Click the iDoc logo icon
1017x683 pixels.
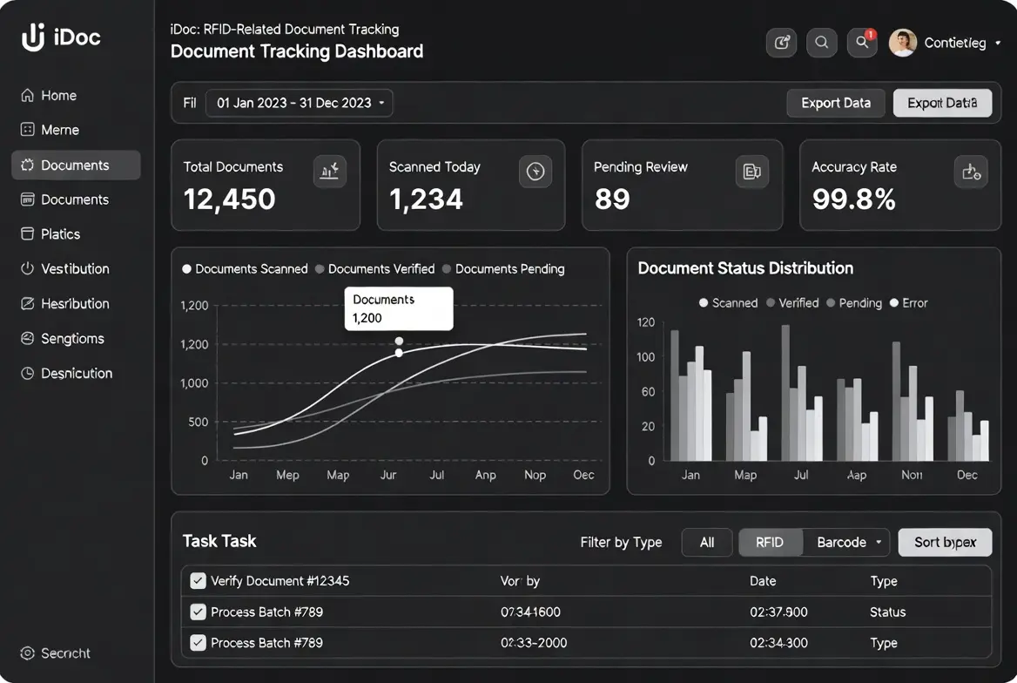click(33, 37)
